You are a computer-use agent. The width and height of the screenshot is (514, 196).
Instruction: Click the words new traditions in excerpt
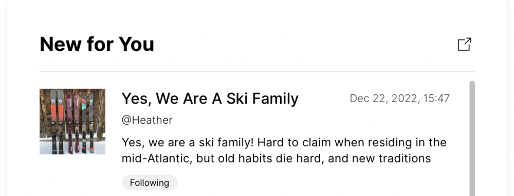(x=392, y=159)
